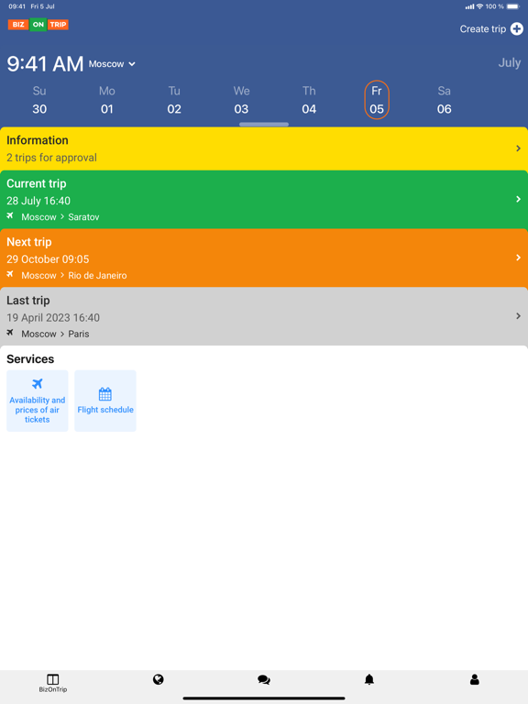This screenshot has width=528, height=704.
Task: Select Saturday 06 in week calendar
Action: coord(444,100)
